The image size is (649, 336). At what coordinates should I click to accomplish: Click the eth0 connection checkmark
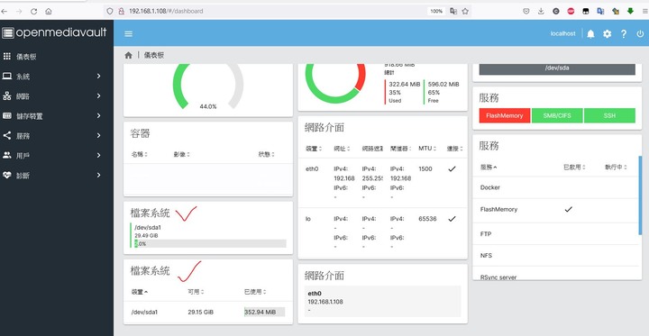coord(452,168)
